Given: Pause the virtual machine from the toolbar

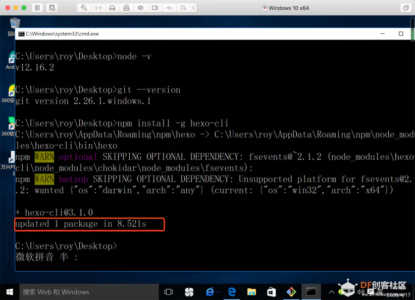Looking at the screenshot, I should pyautogui.click(x=37, y=8).
